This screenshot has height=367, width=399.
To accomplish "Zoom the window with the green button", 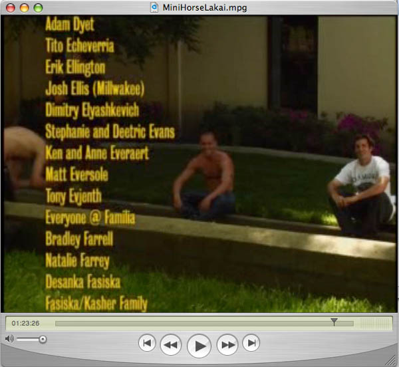I will pyautogui.click(x=38, y=8).
